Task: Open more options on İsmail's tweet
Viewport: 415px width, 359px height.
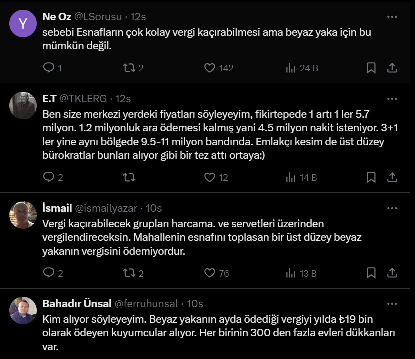Action: pos(393,208)
